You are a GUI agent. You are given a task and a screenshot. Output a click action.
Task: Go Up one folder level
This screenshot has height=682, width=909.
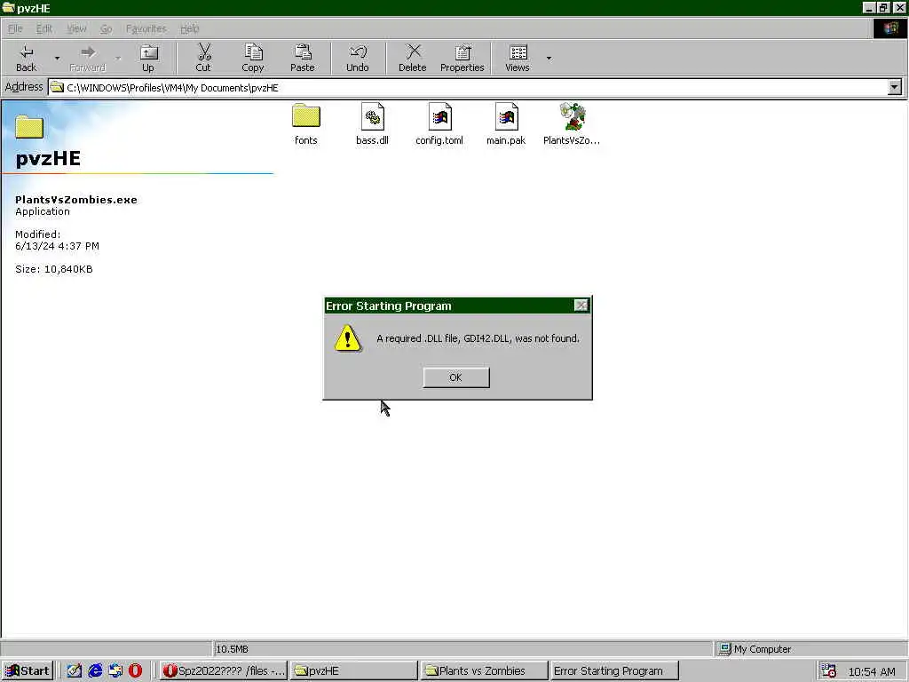[148, 58]
